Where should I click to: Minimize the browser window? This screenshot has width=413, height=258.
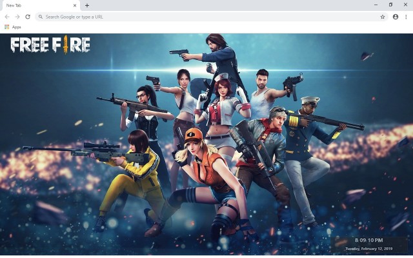click(376, 5)
